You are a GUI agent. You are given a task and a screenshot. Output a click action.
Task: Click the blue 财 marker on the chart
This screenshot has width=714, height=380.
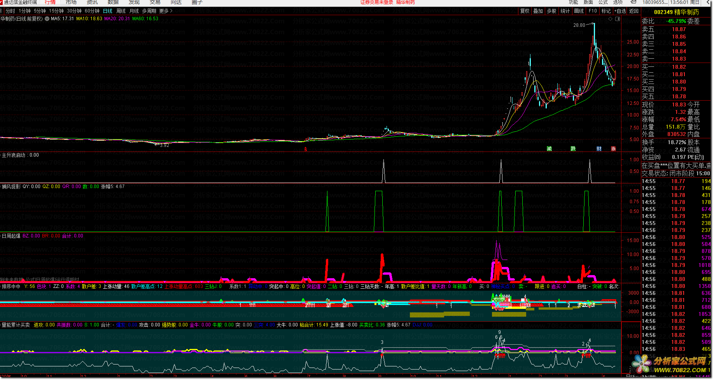pyautogui.click(x=599, y=149)
